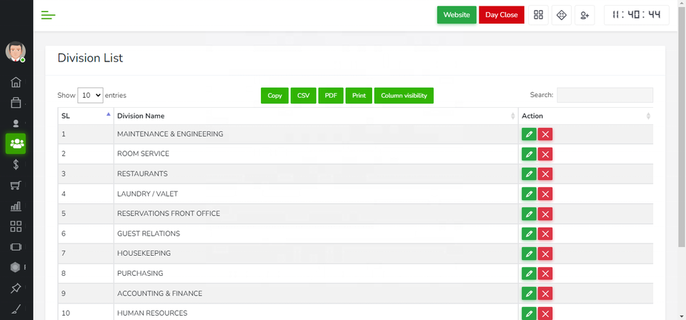Edit the ROOM SERVICE division
Viewport: 686px width, 320px height.
tap(529, 154)
